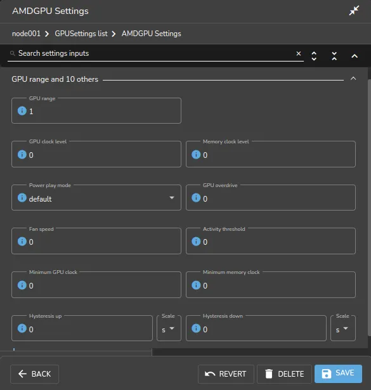371x390 pixels.
Task: Show info for GPU clock level
Action: click(x=22, y=155)
